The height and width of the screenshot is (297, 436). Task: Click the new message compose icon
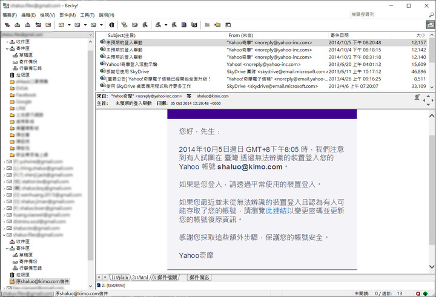(61, 25)
